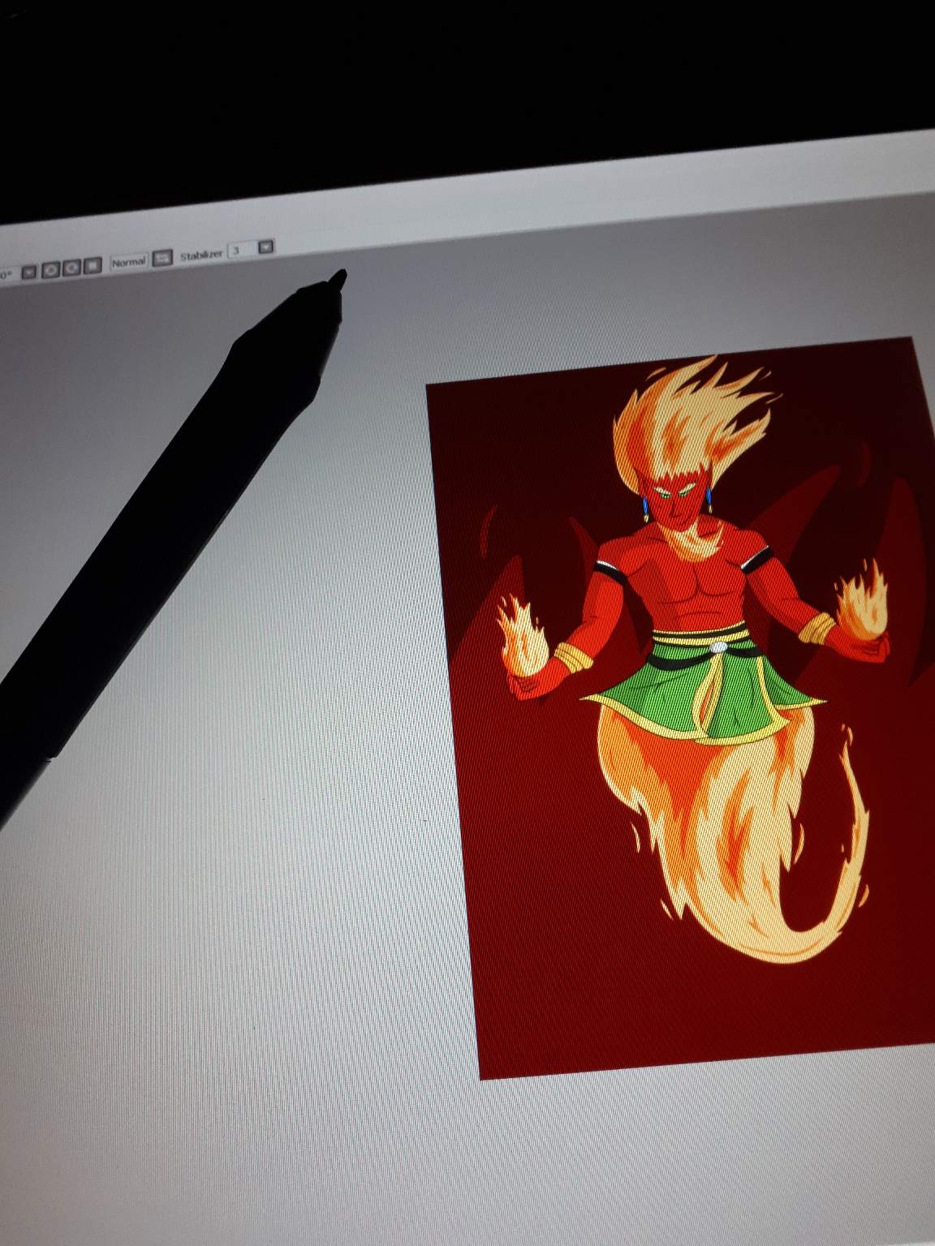
Task: Click the Stabilizer label in the toolbar
Action: 201,254
